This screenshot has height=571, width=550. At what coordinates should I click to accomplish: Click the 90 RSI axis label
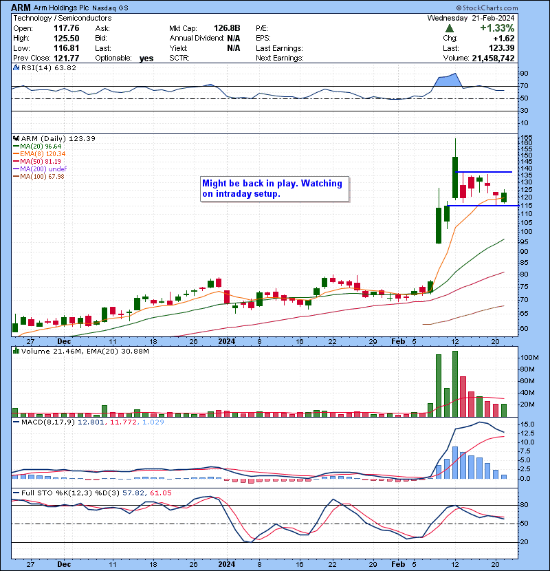[524, 74]
